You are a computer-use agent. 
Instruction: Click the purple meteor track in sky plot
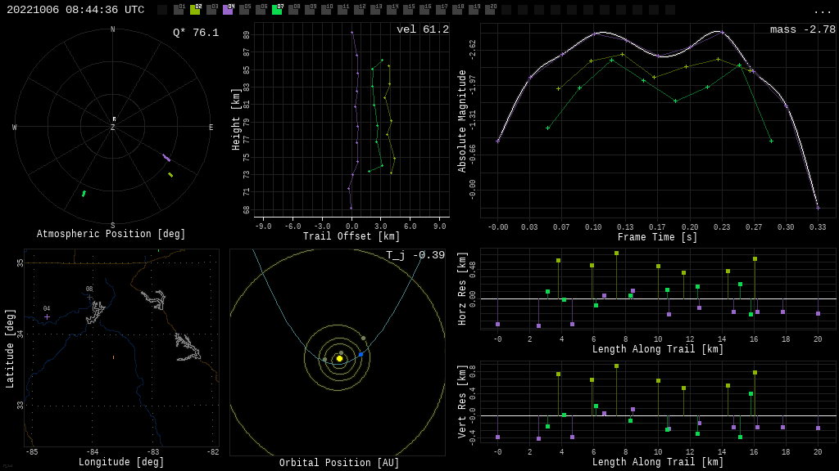click(x=166, y=158)
